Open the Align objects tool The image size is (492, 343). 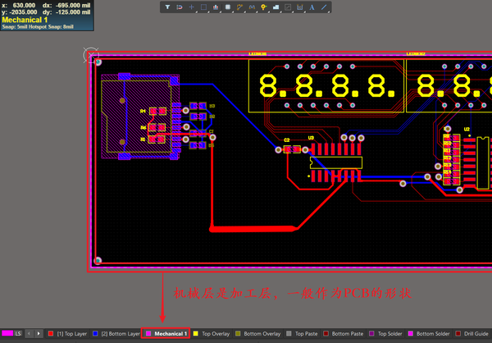(x=216, y=7)
